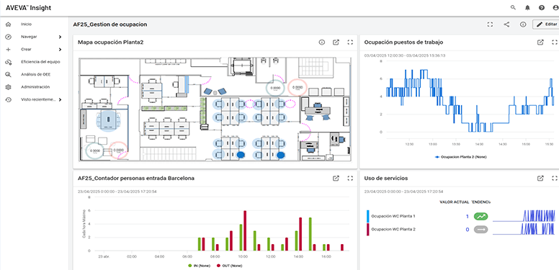Open the search icon in top bar

click(513, 7)
